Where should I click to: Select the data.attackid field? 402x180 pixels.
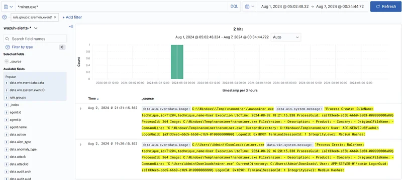19,164
